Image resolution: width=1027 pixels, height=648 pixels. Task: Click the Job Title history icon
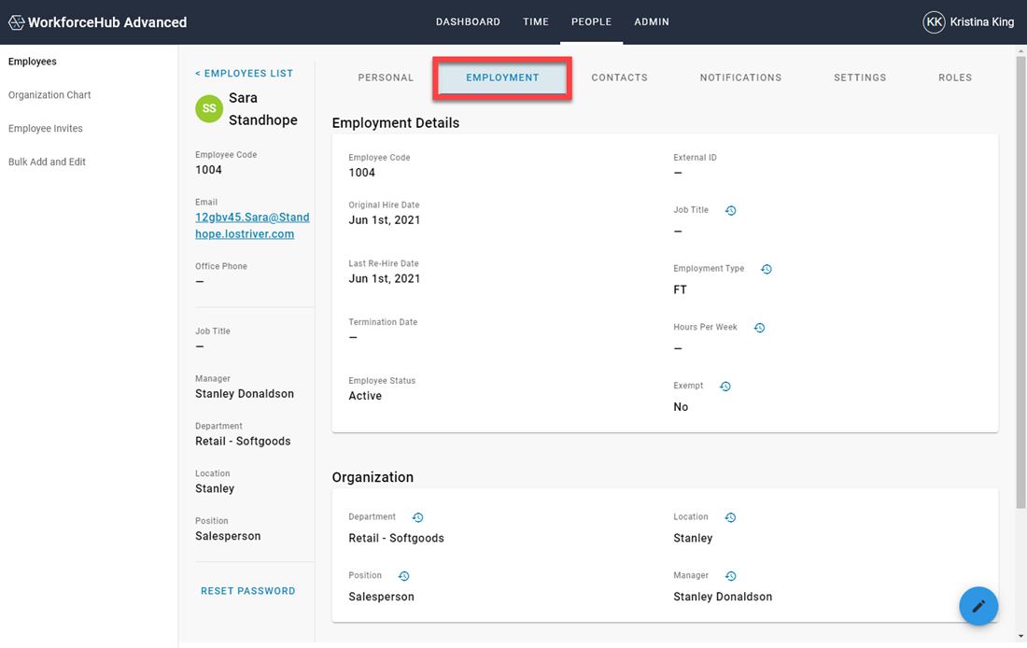pos(731,211)
